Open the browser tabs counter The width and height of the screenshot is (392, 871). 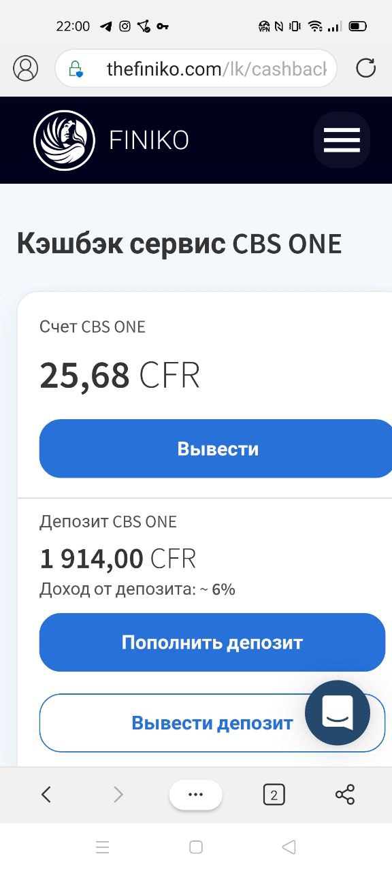pyautogui.click(x=274, y=794)
